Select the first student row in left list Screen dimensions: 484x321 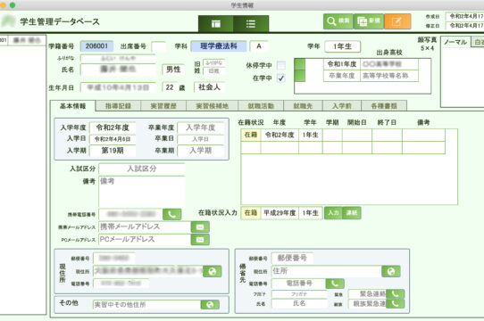pyautogui.click(x=23, y=40)
